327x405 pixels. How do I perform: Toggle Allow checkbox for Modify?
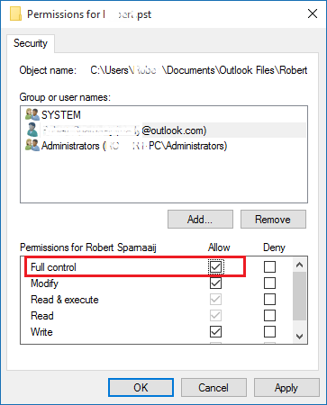215,283
